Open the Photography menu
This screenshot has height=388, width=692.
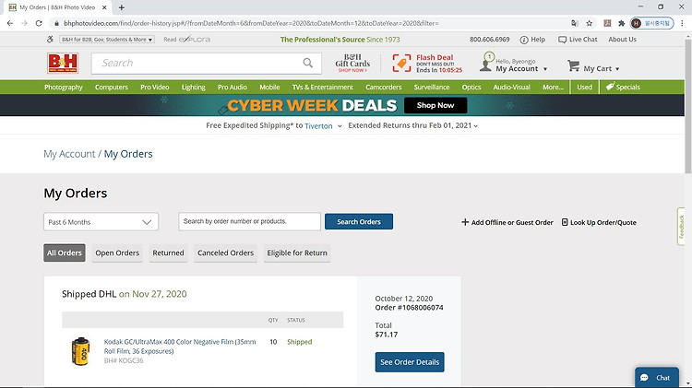[x=64, y=87]
